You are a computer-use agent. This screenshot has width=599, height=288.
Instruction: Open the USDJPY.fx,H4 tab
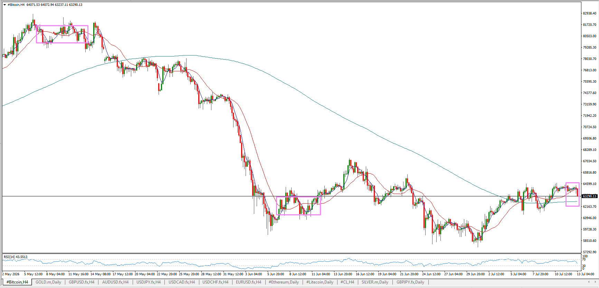coord(149,282)
